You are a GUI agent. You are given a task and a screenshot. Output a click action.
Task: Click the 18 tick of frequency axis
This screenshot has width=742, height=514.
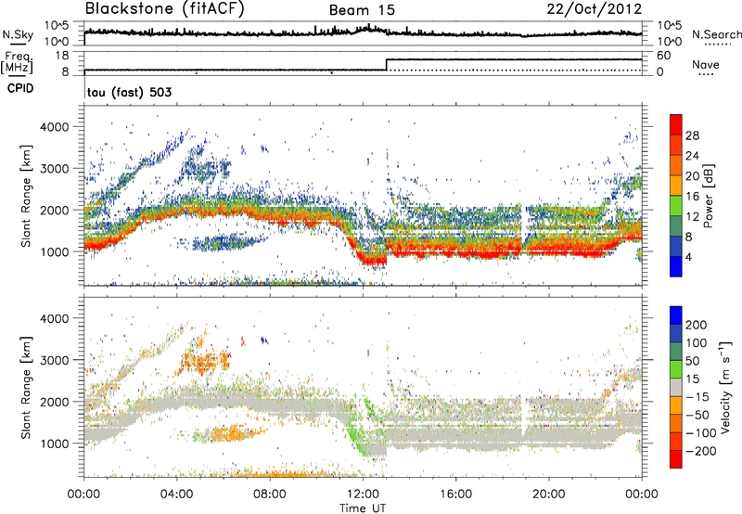[x=61, y=56]
